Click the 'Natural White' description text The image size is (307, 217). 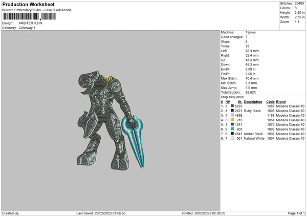coord(254,139)
